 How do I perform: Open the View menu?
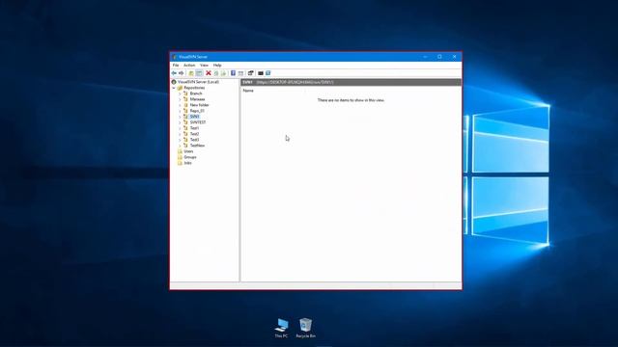(204, 66)
